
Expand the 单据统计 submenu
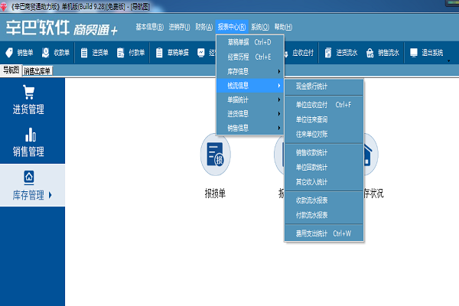pos(250,100)
